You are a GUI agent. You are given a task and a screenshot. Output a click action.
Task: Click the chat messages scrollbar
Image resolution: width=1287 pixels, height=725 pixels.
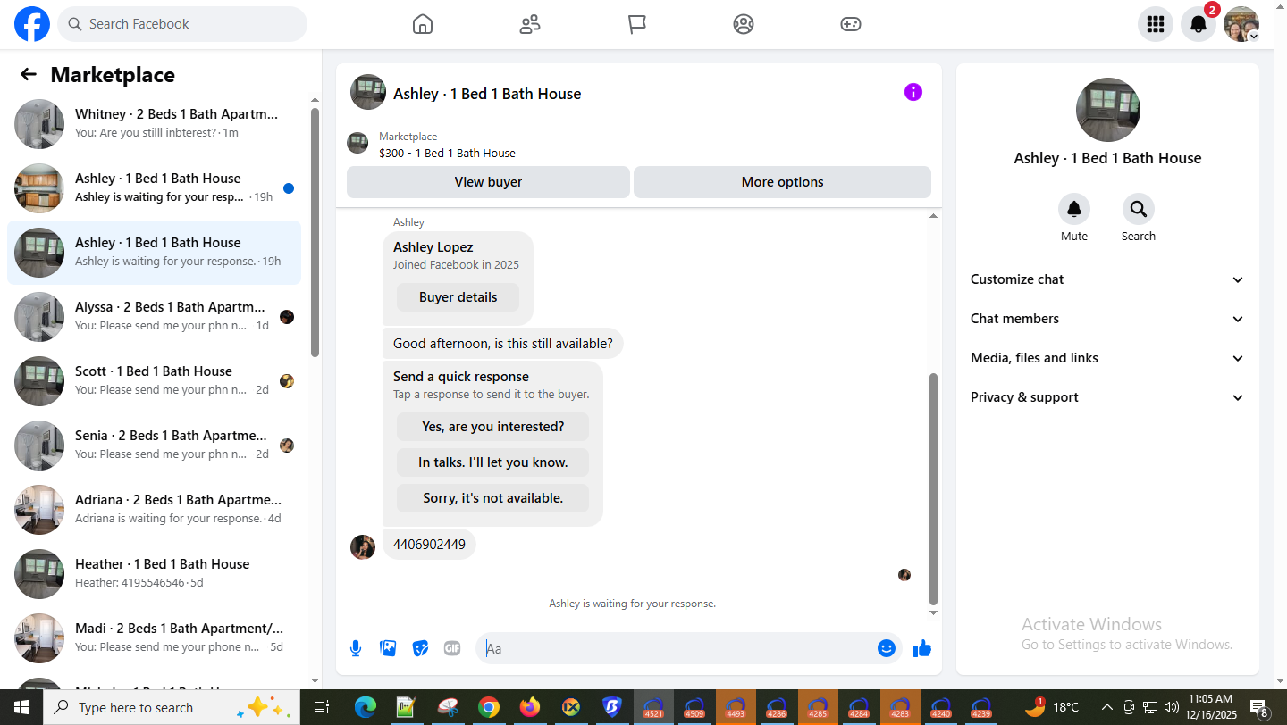934,488
